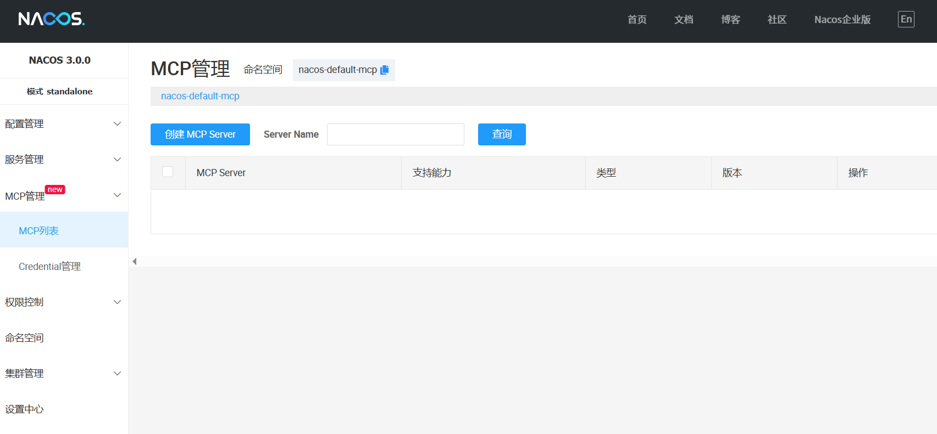Open 首页 in top navigation
The width and height of the screenshot is (937, 434).
[x=637, y=20]
